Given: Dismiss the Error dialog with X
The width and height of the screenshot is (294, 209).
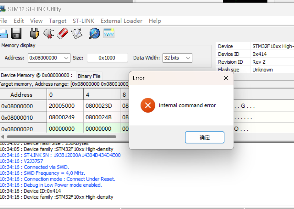Looking at the screenshot, I should (226, 78).
